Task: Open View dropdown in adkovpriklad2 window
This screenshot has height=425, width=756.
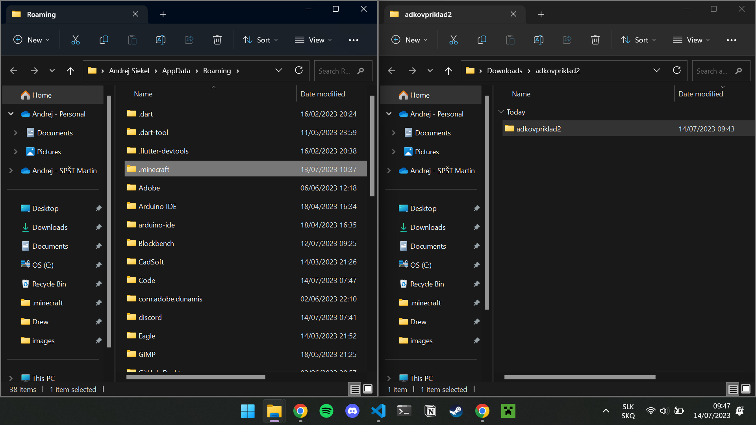Action: pyautogui.click(x=691, y=40)
